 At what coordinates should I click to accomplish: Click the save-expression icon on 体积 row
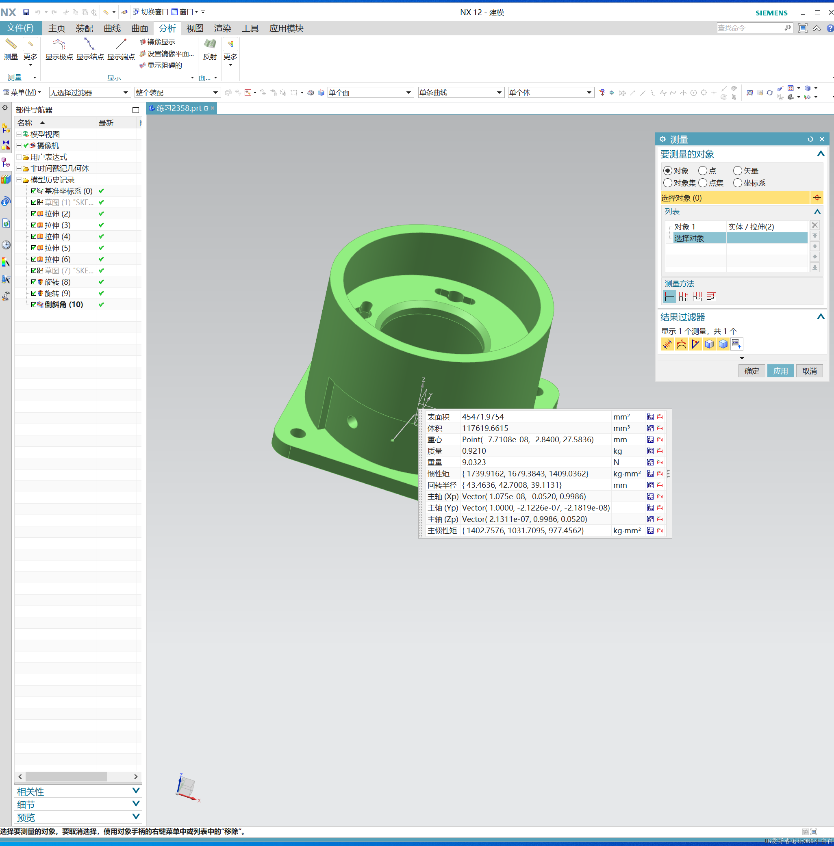[650, 428]
